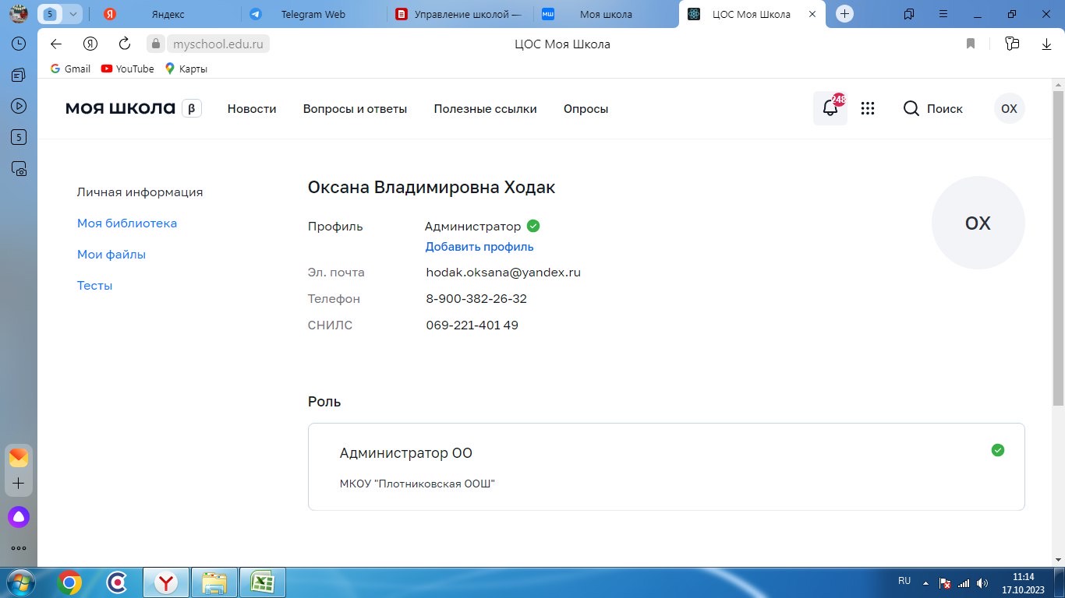Image resolution: width=1065 pixels, height=598 pixels.
Task: Select Личная информация in sidebar
Action: [140, 192]
